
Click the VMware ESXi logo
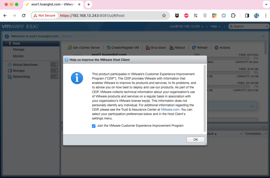tap(20, 27)
